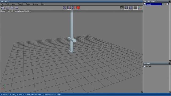This screenshot has height=96, width=171.
Task: Switch to vertex selection mode
Action: (64, 8)
